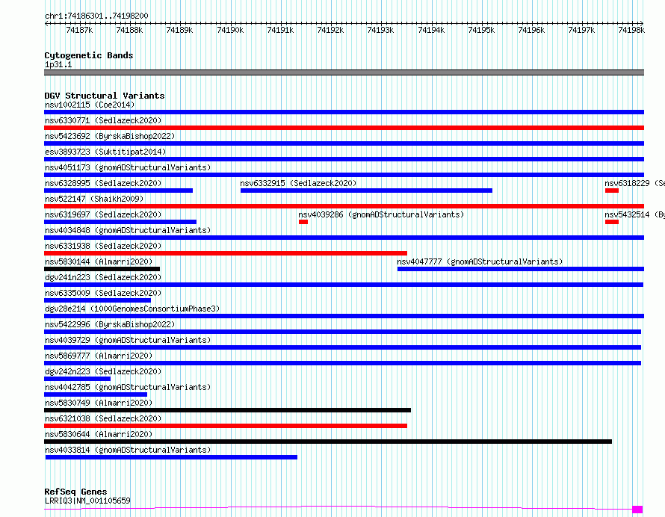665x517 pixels.
Task: Click nsv5869777 (Almarri2020) label
Action: [99, 356]
